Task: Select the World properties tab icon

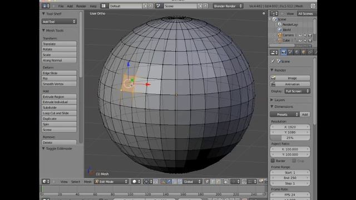Action: 297,52
